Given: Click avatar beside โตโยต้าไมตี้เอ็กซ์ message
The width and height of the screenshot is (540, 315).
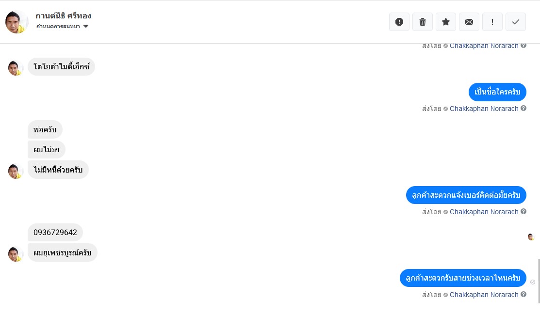Looking at the screenshot, I should click(16, 67).
